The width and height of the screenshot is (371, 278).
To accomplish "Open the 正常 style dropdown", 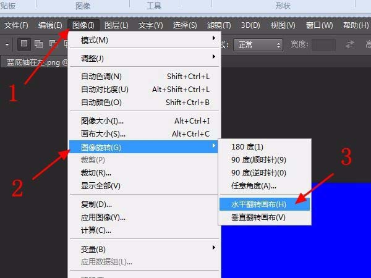I will (258, 44).
